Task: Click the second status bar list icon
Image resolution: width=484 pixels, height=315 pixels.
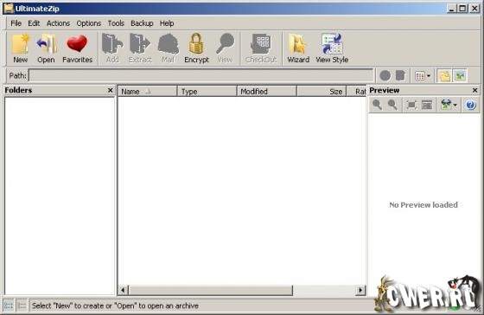Action: pos(22,305)
